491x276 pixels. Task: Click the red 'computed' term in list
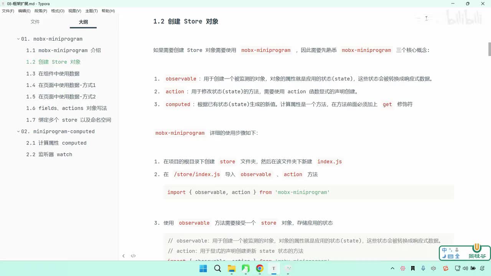click(178, 104)
